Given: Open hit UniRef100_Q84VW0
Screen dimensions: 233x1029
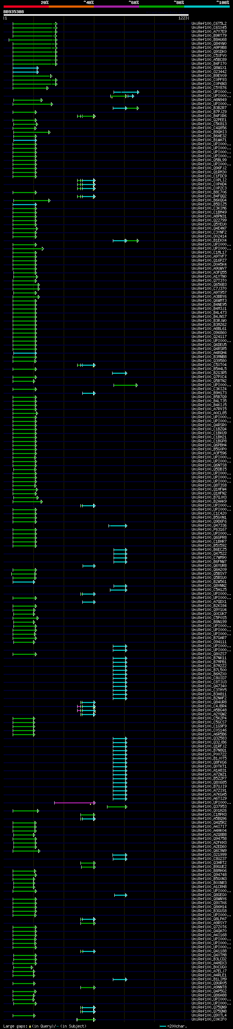Looking at the screenshot, I should tap(209, 43).
